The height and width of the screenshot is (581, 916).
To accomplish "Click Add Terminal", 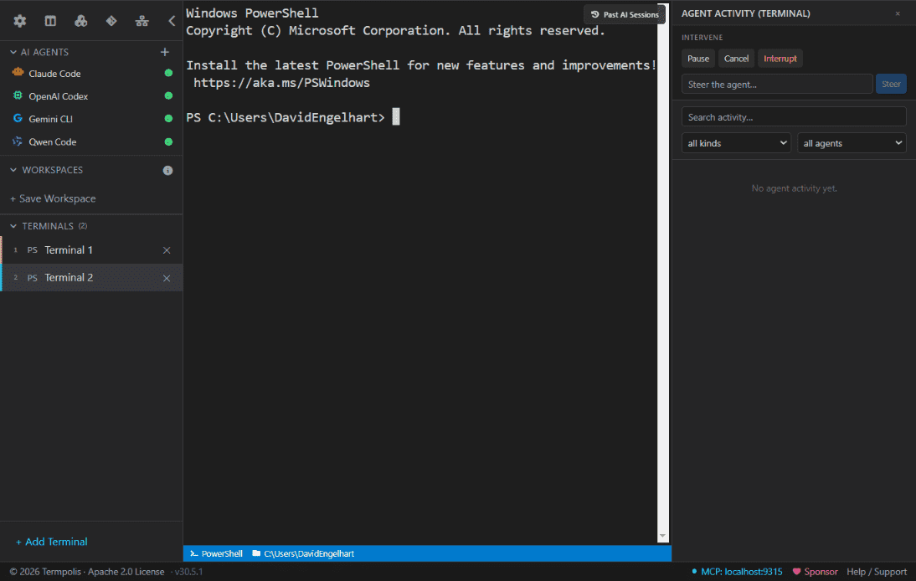I will [x=51, y=542].
